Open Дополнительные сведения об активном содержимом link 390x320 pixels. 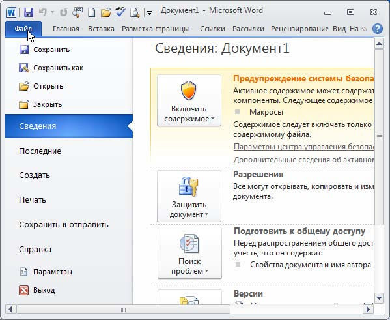(x=303, y=160)
